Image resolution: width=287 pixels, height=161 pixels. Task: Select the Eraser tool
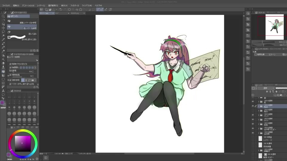point(3,63)
